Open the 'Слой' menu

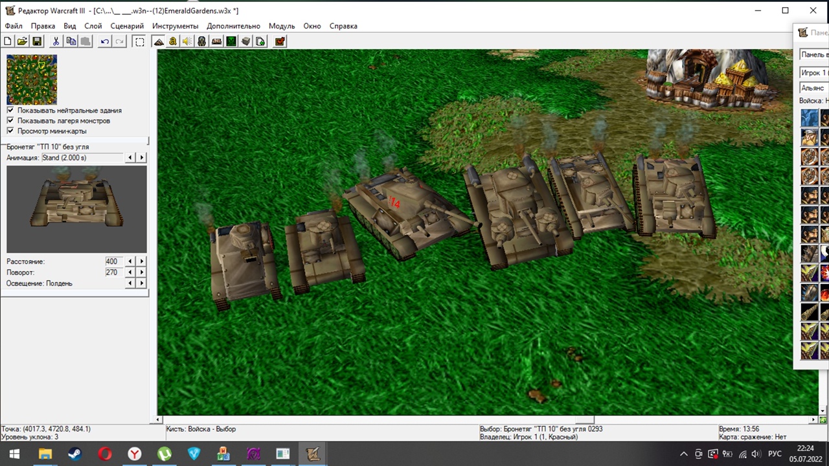click(x=93, y=26)
